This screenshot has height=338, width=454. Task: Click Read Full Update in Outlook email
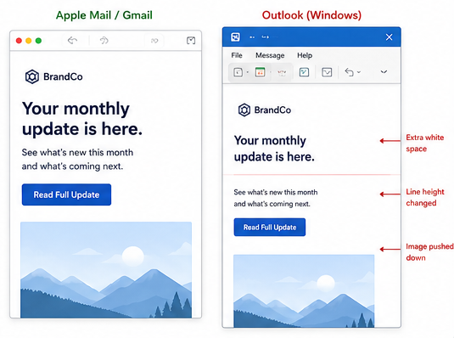(270, 227)
